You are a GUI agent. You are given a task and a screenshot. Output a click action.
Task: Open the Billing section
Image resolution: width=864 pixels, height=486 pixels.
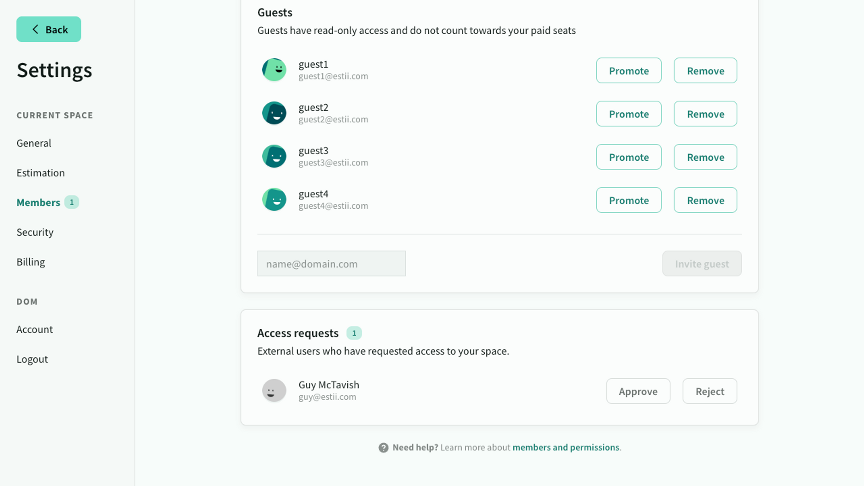[31, 262]
